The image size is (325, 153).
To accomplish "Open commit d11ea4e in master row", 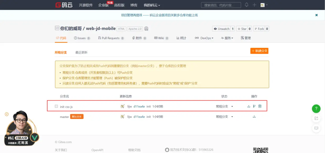I will point(139,117).
